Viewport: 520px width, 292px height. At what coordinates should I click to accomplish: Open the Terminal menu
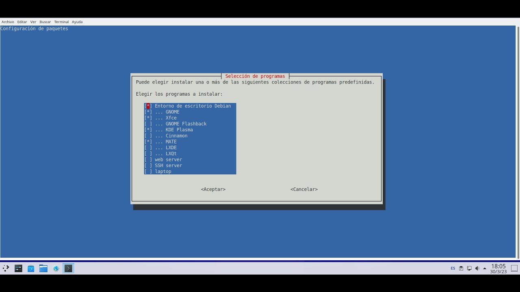(x=61, y=22)
